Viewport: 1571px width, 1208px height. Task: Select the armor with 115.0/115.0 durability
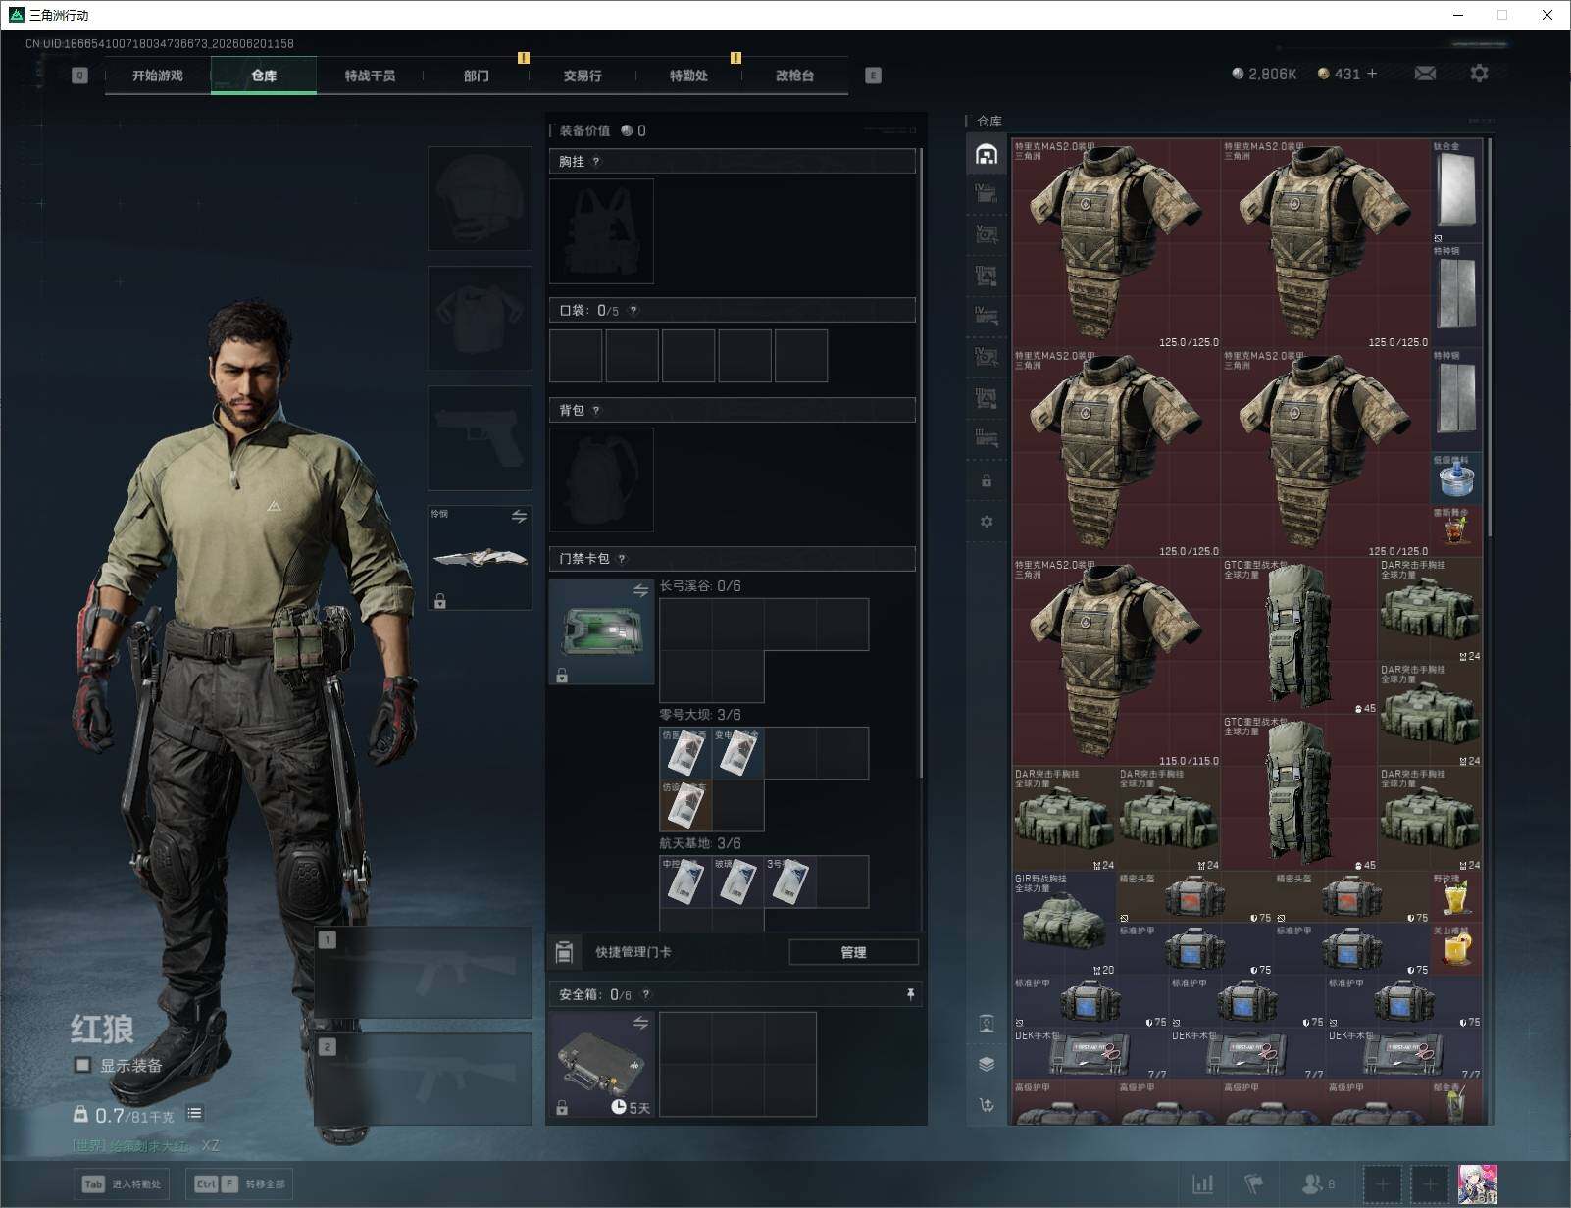point(1116,663)
